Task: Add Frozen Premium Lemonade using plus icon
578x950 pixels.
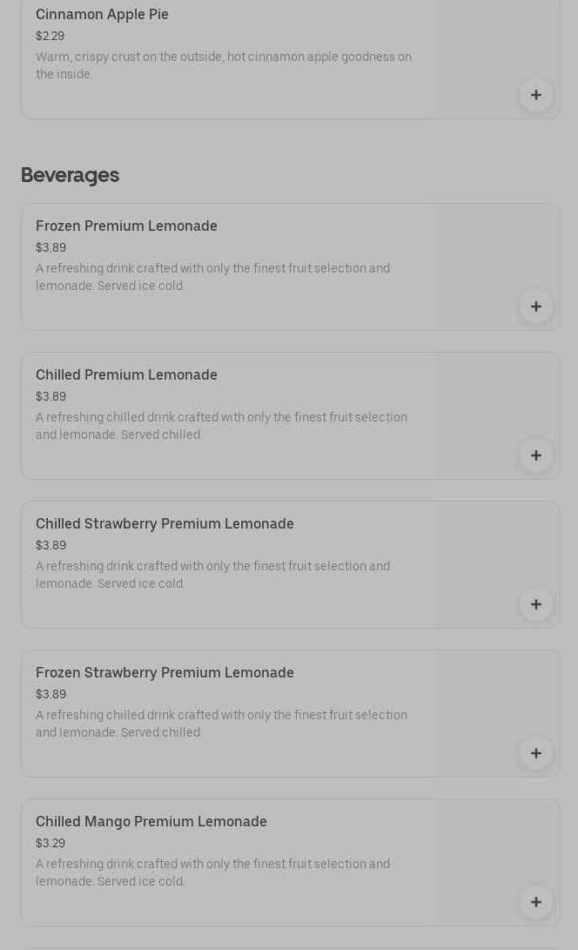Action: (x=535, y=307)
